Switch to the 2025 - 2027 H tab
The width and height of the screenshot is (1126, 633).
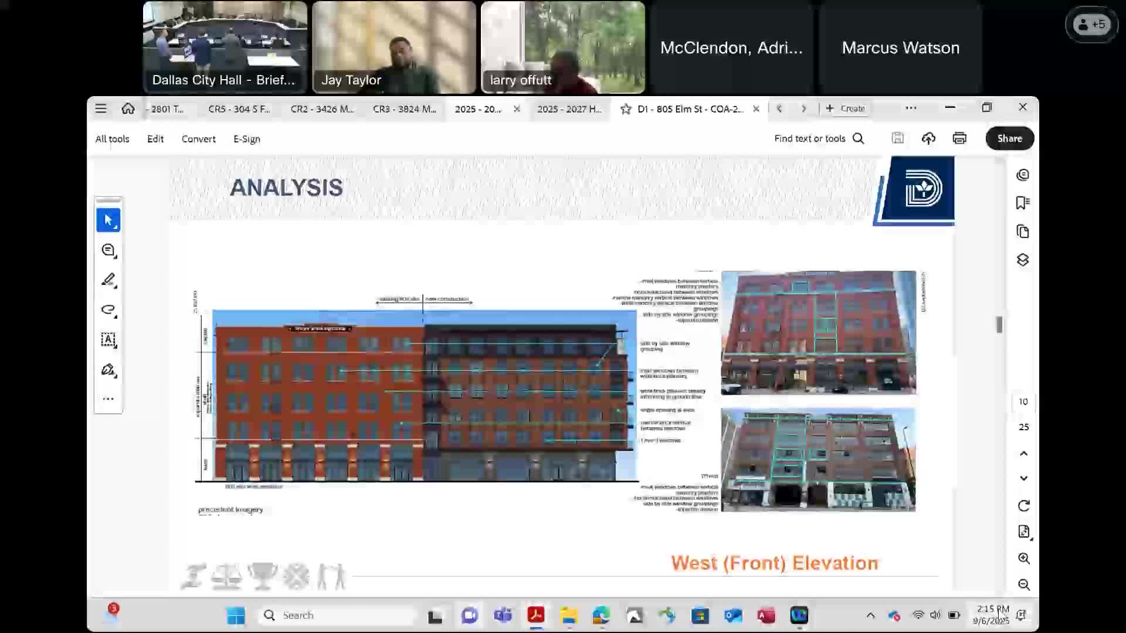[x=570, y=108]
